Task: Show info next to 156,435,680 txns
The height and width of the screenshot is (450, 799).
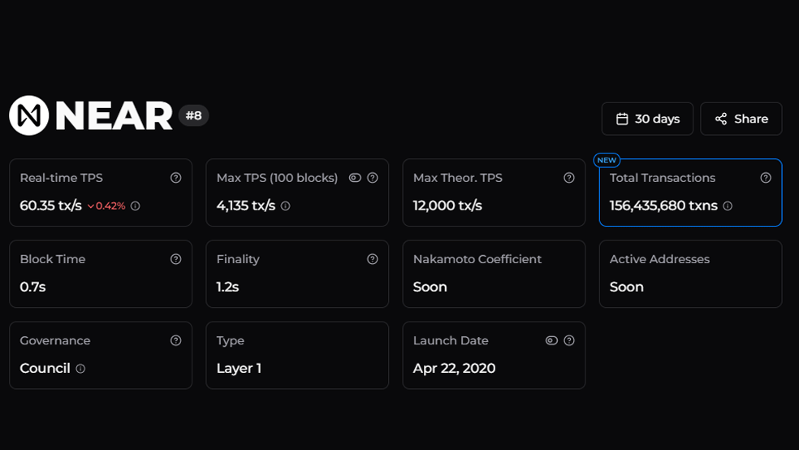Action: coord(728,206)
